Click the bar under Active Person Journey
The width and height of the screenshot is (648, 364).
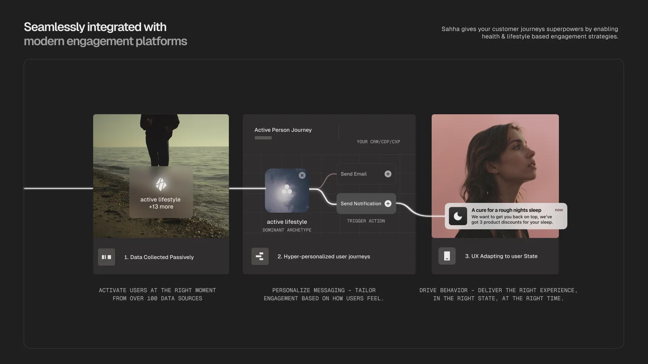tap(263, 138)
